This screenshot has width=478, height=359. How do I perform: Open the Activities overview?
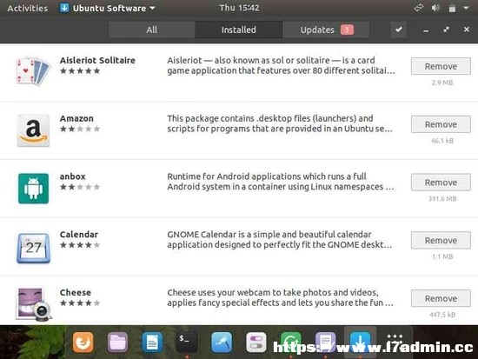(28, 8)
